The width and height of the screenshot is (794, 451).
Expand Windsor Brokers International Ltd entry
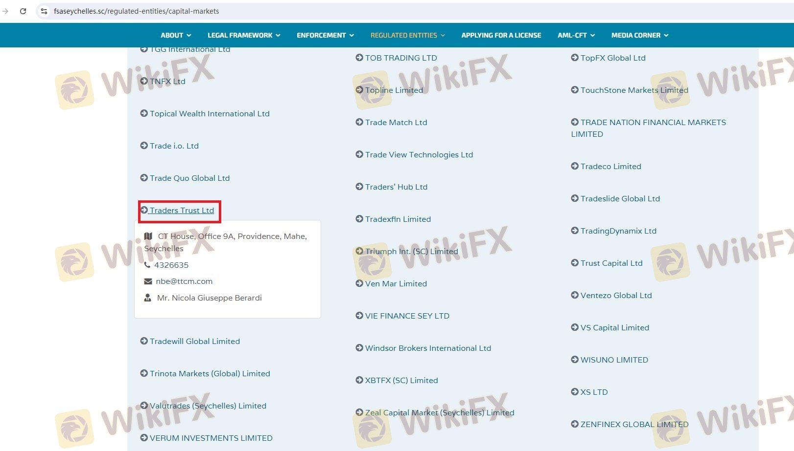click(427, 348)
